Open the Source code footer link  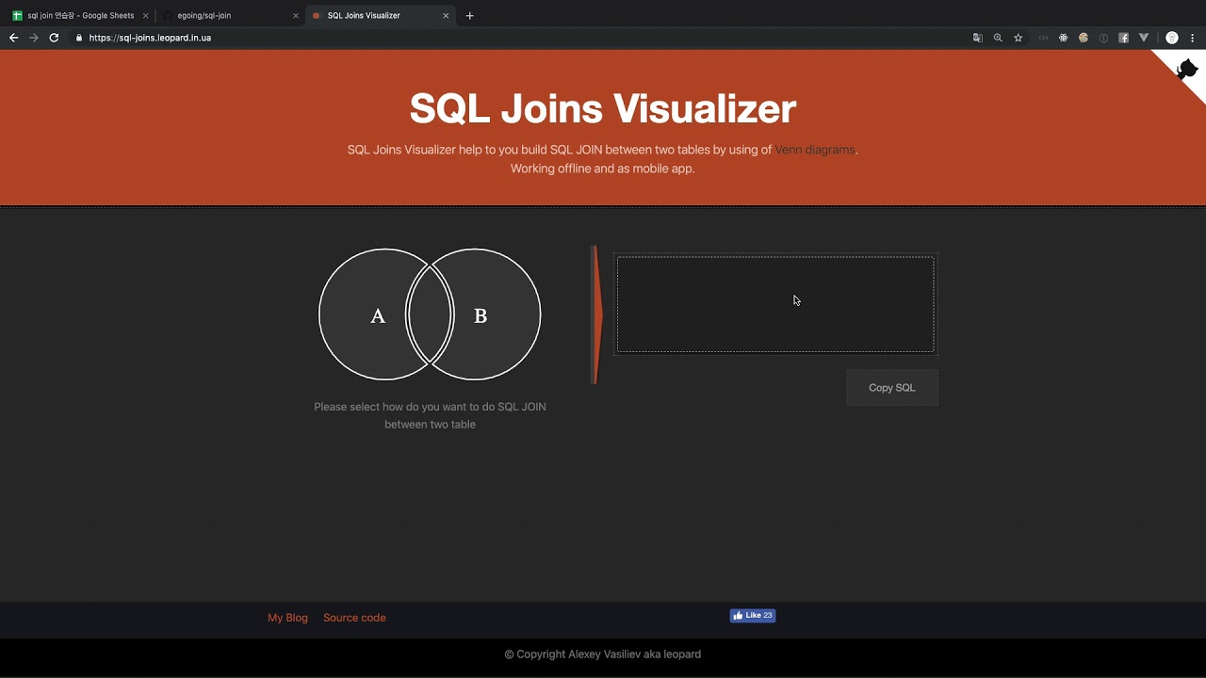point(354,618)
